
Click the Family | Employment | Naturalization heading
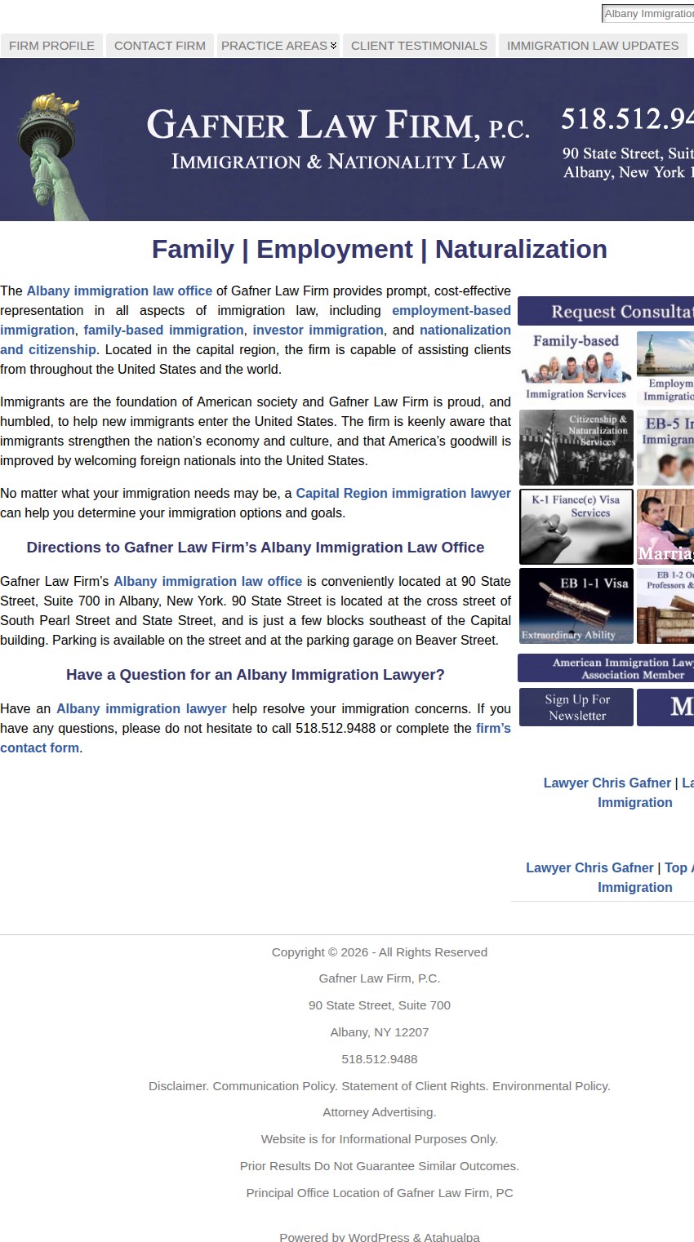point(380,249)
